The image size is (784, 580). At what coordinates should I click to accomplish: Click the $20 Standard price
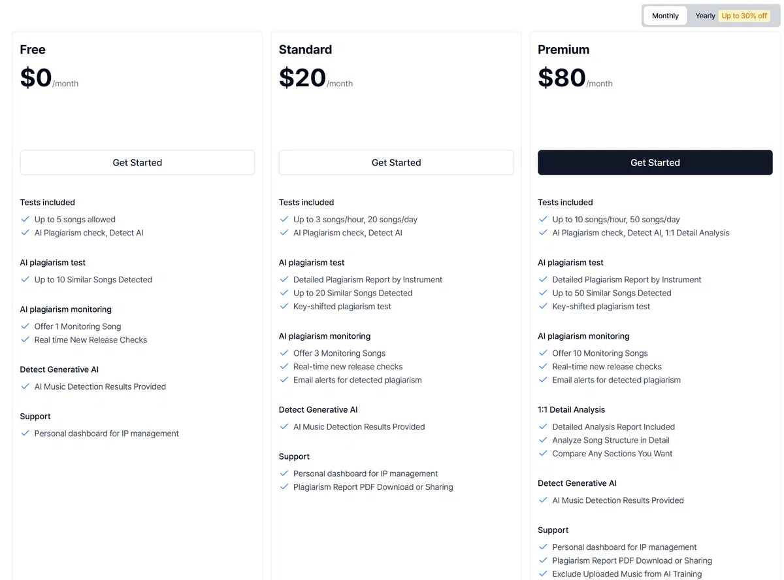pos(302,78)
